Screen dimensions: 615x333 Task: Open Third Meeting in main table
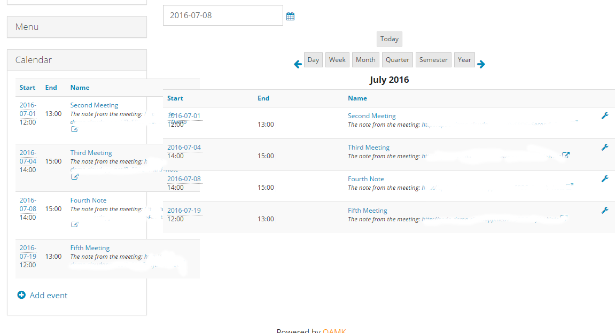[x=368, y=147]
